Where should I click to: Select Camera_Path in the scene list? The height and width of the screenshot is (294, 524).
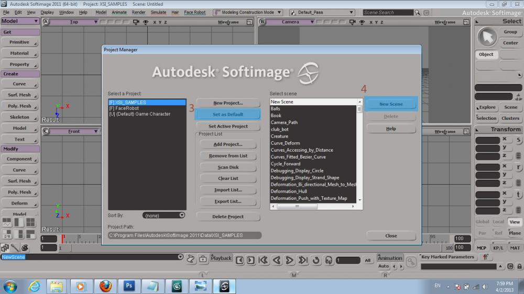(284, 122)
